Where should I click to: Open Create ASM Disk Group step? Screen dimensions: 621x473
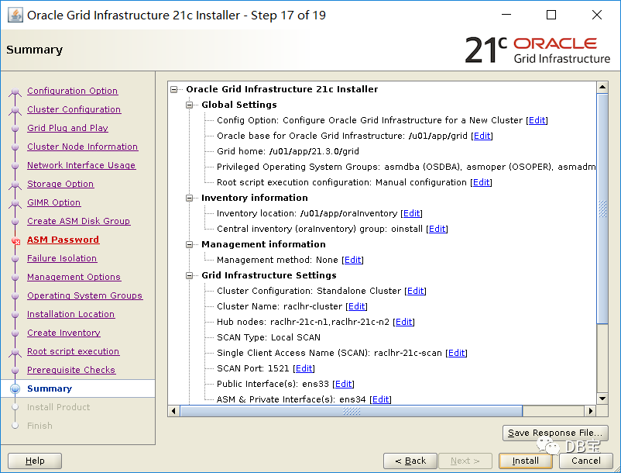pyautogui.click(x=79, y=221)
